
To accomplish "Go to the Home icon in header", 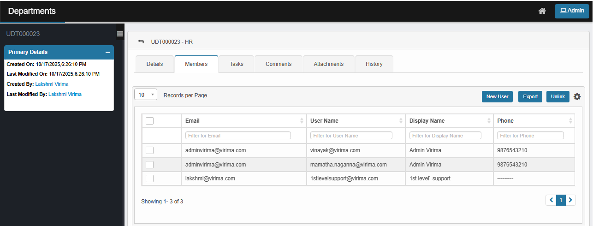I will click(542, 11).
